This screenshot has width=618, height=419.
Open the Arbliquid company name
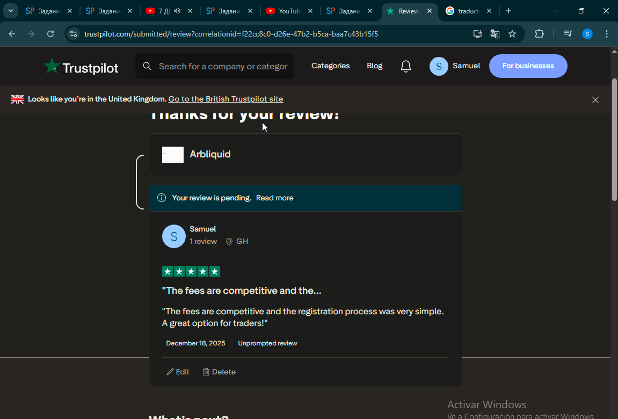pos(210,154)
